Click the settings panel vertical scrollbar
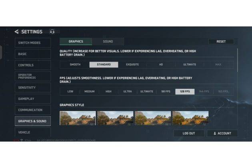The height and width of the screenshot is (168, 252). pos(237,60)
